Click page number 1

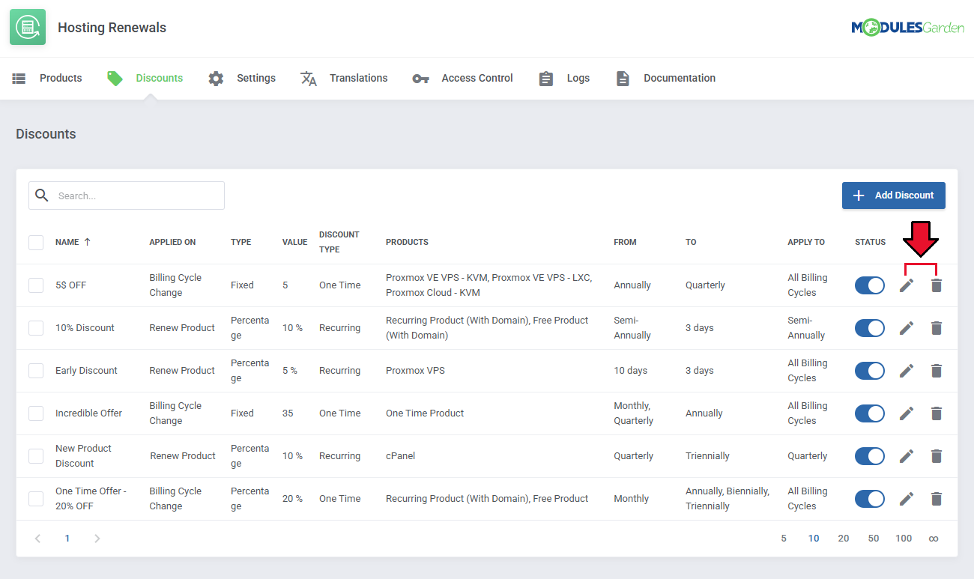[x=67, y=539]
